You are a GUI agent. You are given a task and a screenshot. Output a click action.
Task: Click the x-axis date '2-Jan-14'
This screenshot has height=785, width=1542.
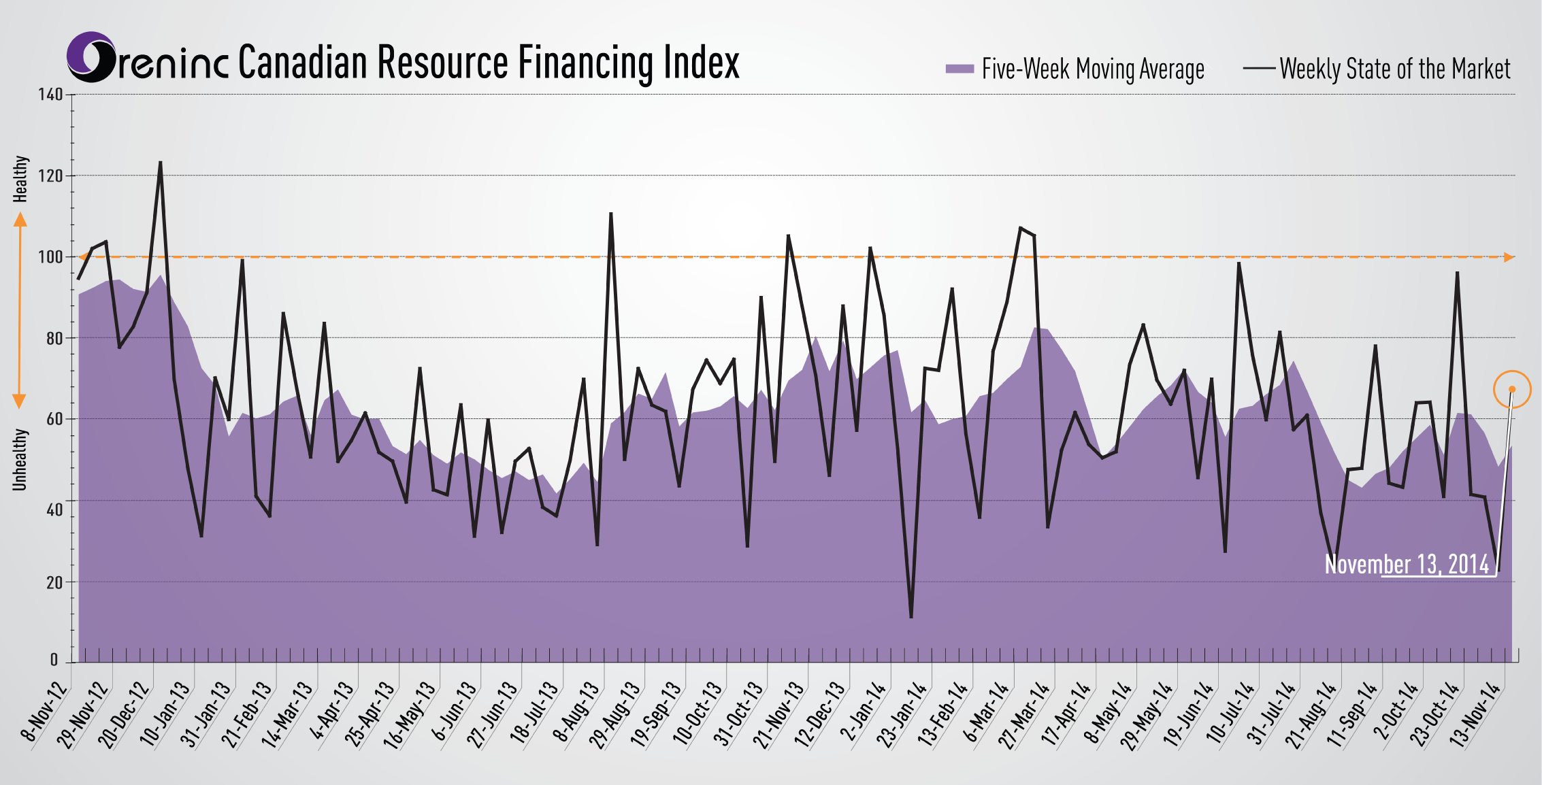tap(864, 710)
